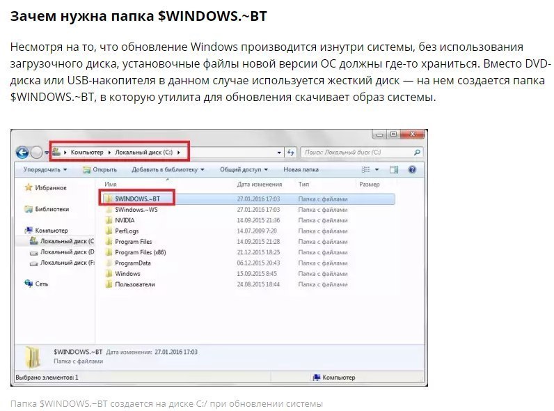Expand the arrow after Локальный диск (C:) breadcrumb

coord(178,153)
